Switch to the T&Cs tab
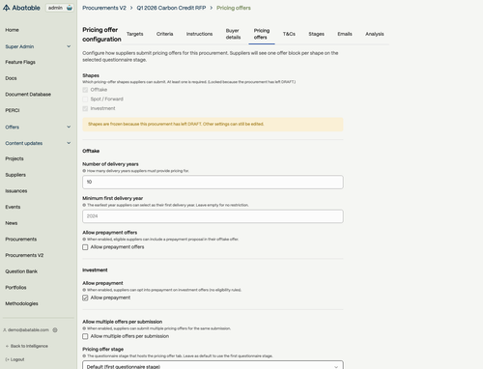The width and height of the screenshot is (483, 369). tap(289, 34)
